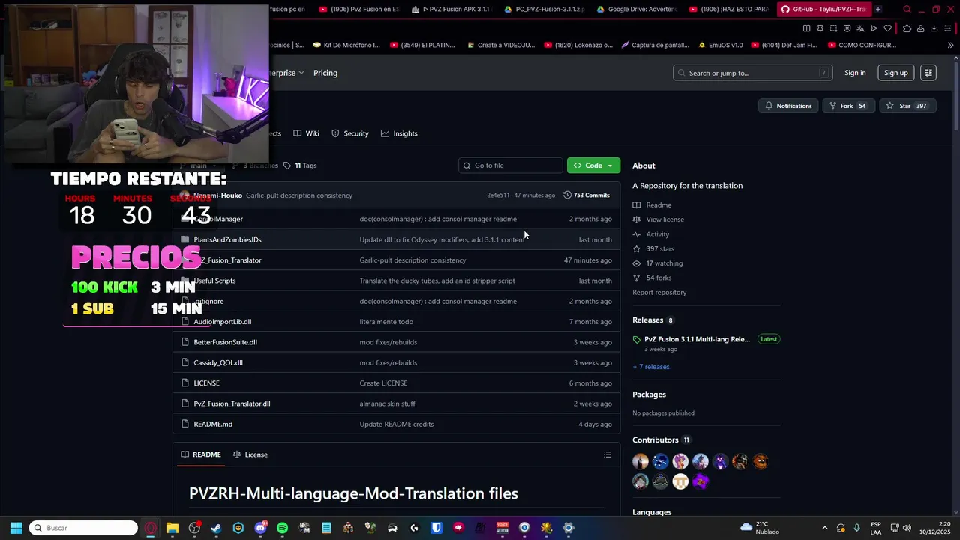Viewport: 960px width, 540px height.
Task: Open the Bitwarden shield taskbar icon
Action: pyautogui.click(x=436, y=528)
